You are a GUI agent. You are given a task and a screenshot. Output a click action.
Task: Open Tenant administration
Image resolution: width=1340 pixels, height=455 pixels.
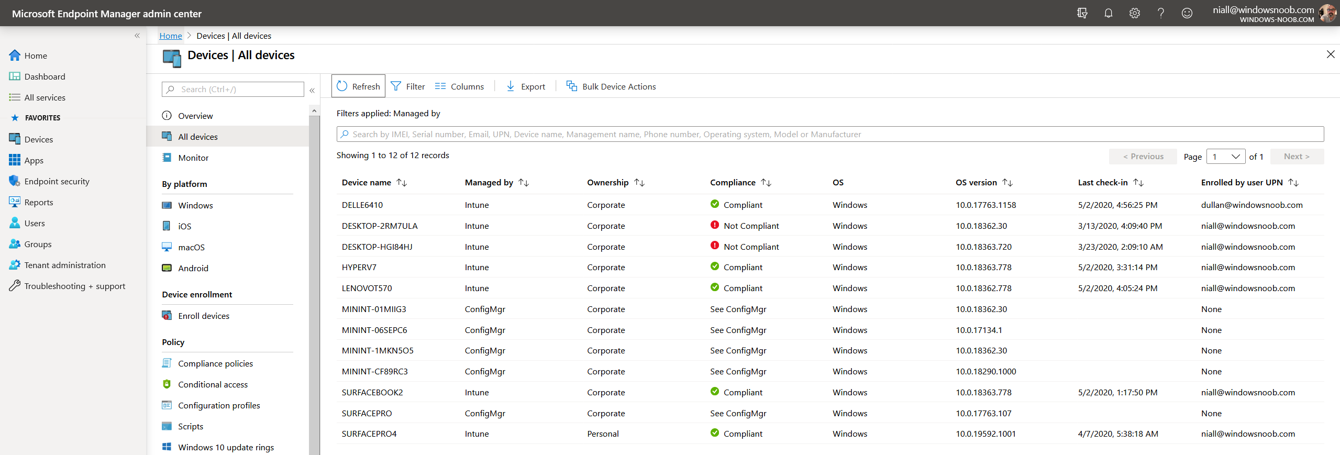click(x=58, y=265)
